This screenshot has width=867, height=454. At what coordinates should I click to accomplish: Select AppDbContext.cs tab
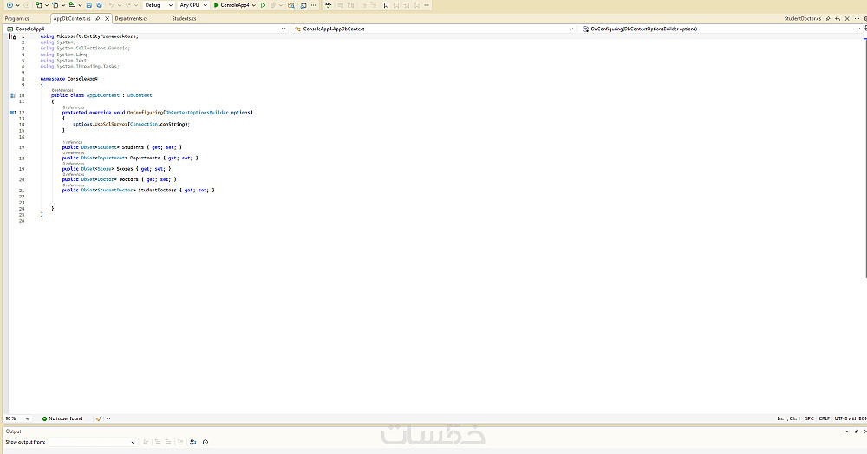click(x=72, y=18)
